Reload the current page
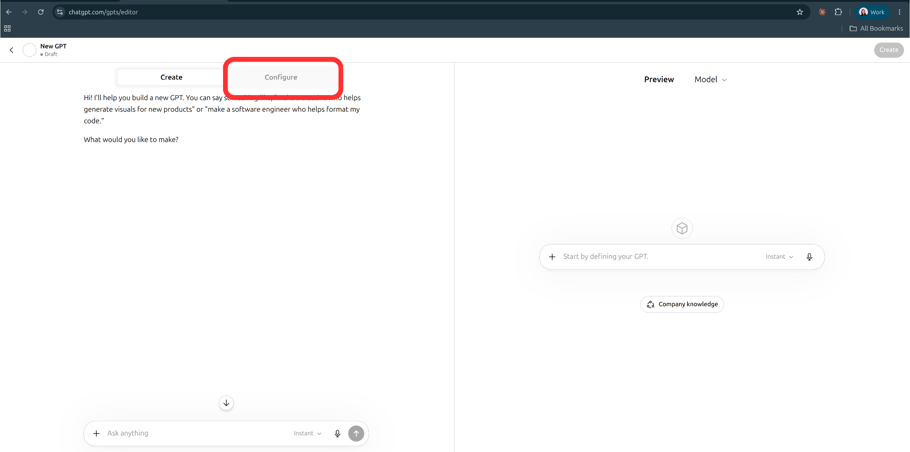 (x=41, y=12)
